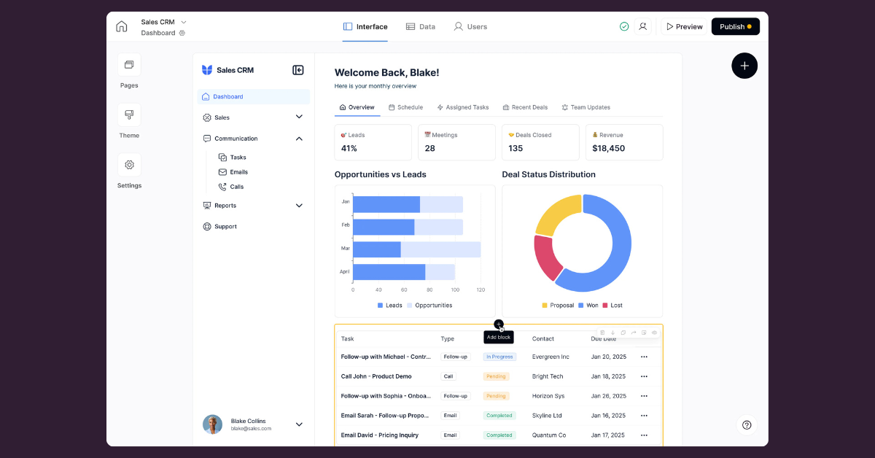Open row options for Call John task
875x458 pixels.
coord(644,376)
